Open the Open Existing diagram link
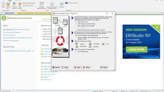 pyautogui.click(x=11, y=40)
